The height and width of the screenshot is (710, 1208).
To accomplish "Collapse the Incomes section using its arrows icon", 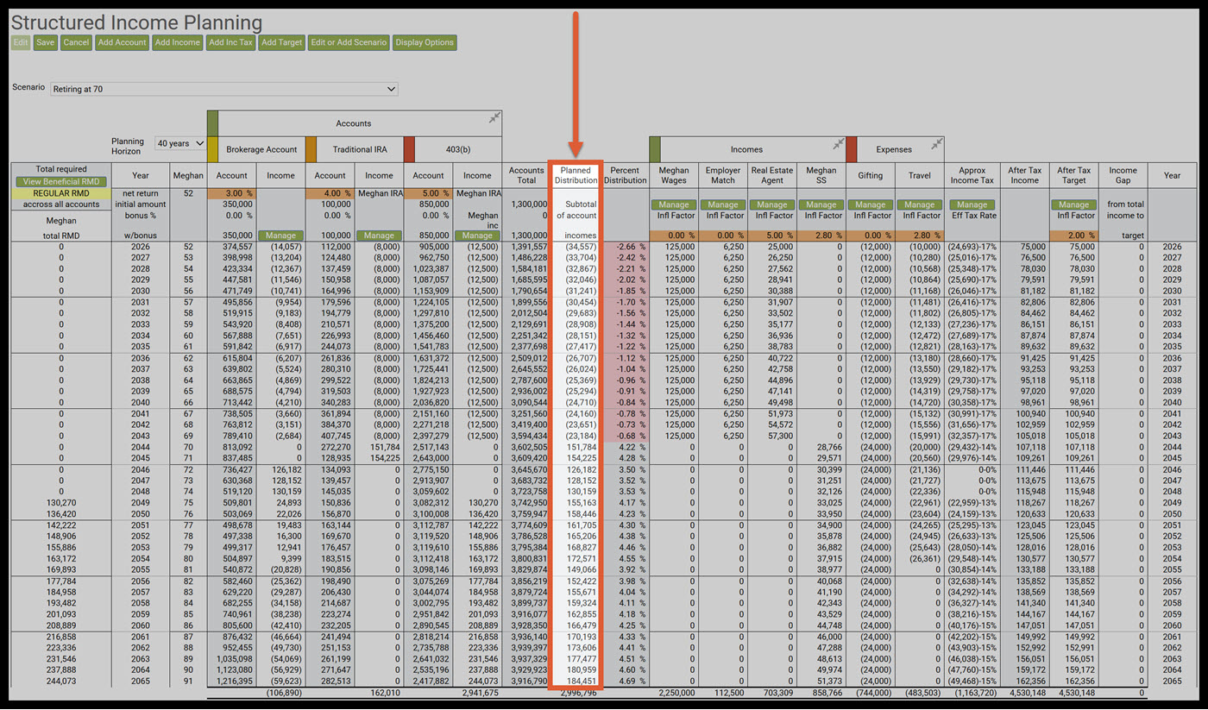I will 838,143.
